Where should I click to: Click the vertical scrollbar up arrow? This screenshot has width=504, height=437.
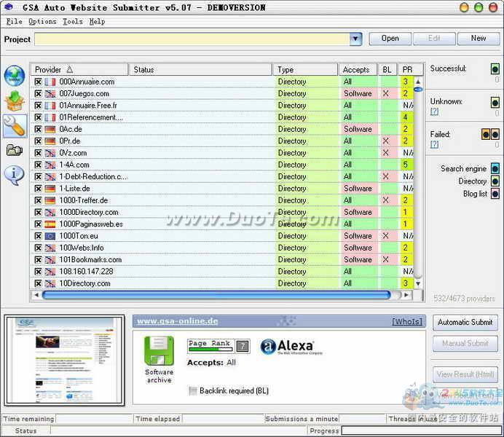pos(418,82)
